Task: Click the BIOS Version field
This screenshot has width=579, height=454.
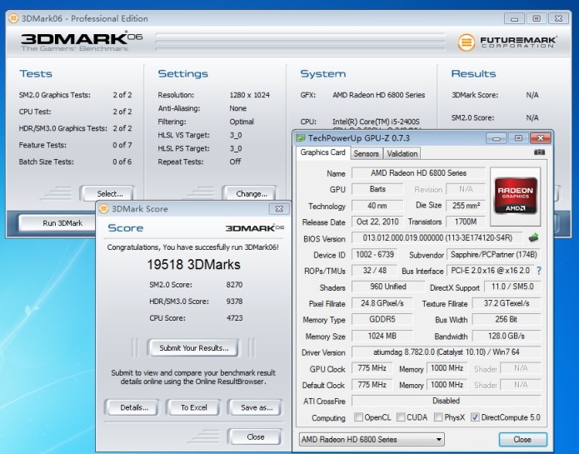Action: 437,237
